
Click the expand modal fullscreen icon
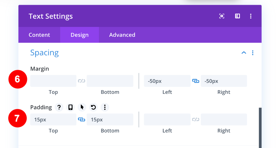point(222,16)
